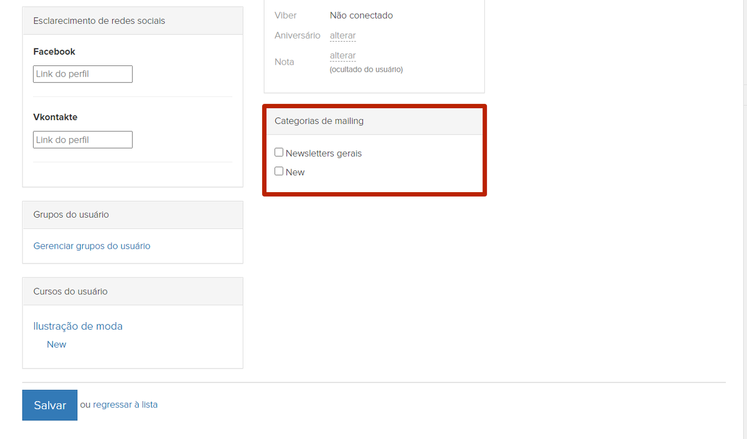The image size is (747, 439).
Task: Click alterar link next to Nota
Action: [x=342, y=55]
